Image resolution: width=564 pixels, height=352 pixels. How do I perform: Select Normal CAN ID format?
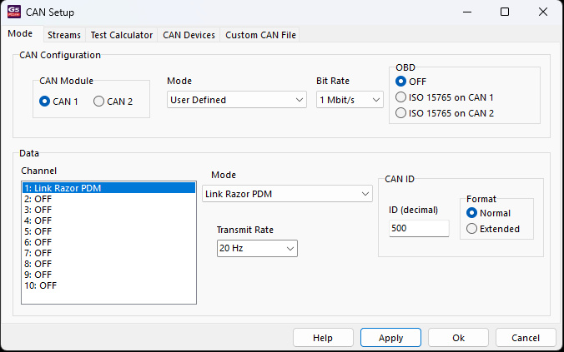pyautogui.click(x=472, y=213)
